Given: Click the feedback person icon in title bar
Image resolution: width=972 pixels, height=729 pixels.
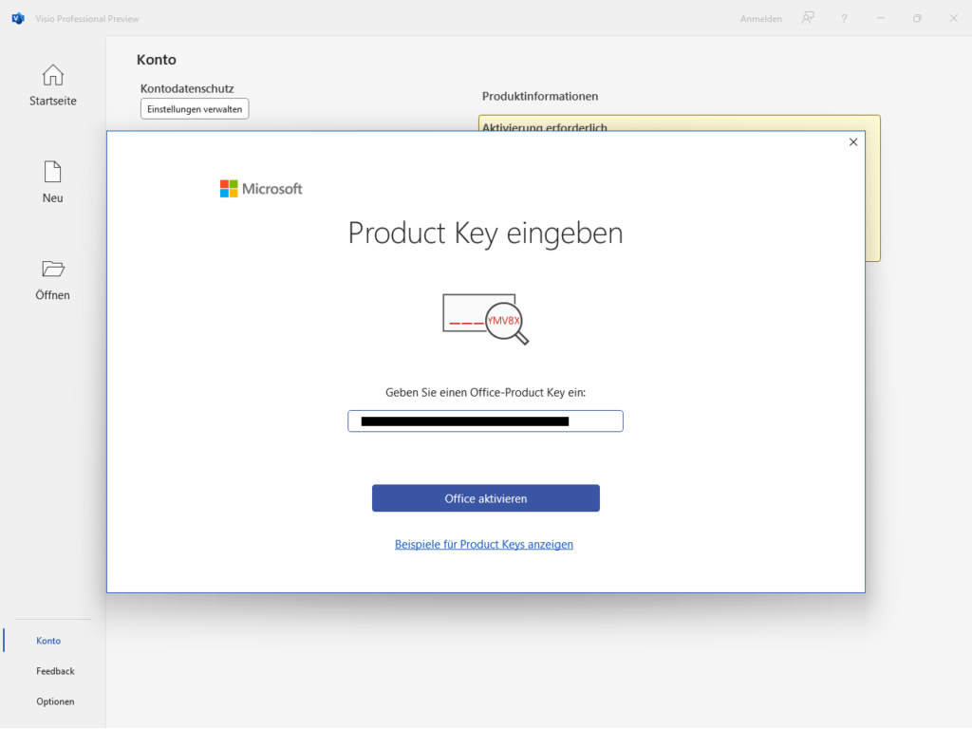Looking at the screenshot, I should coord(808,18).
